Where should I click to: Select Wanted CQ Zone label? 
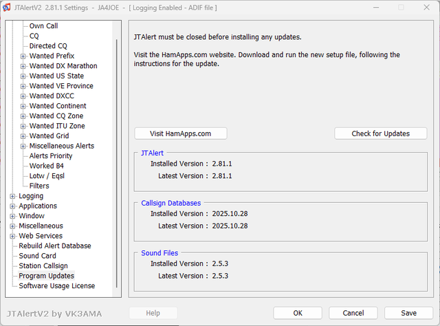(x=56, y=116)
